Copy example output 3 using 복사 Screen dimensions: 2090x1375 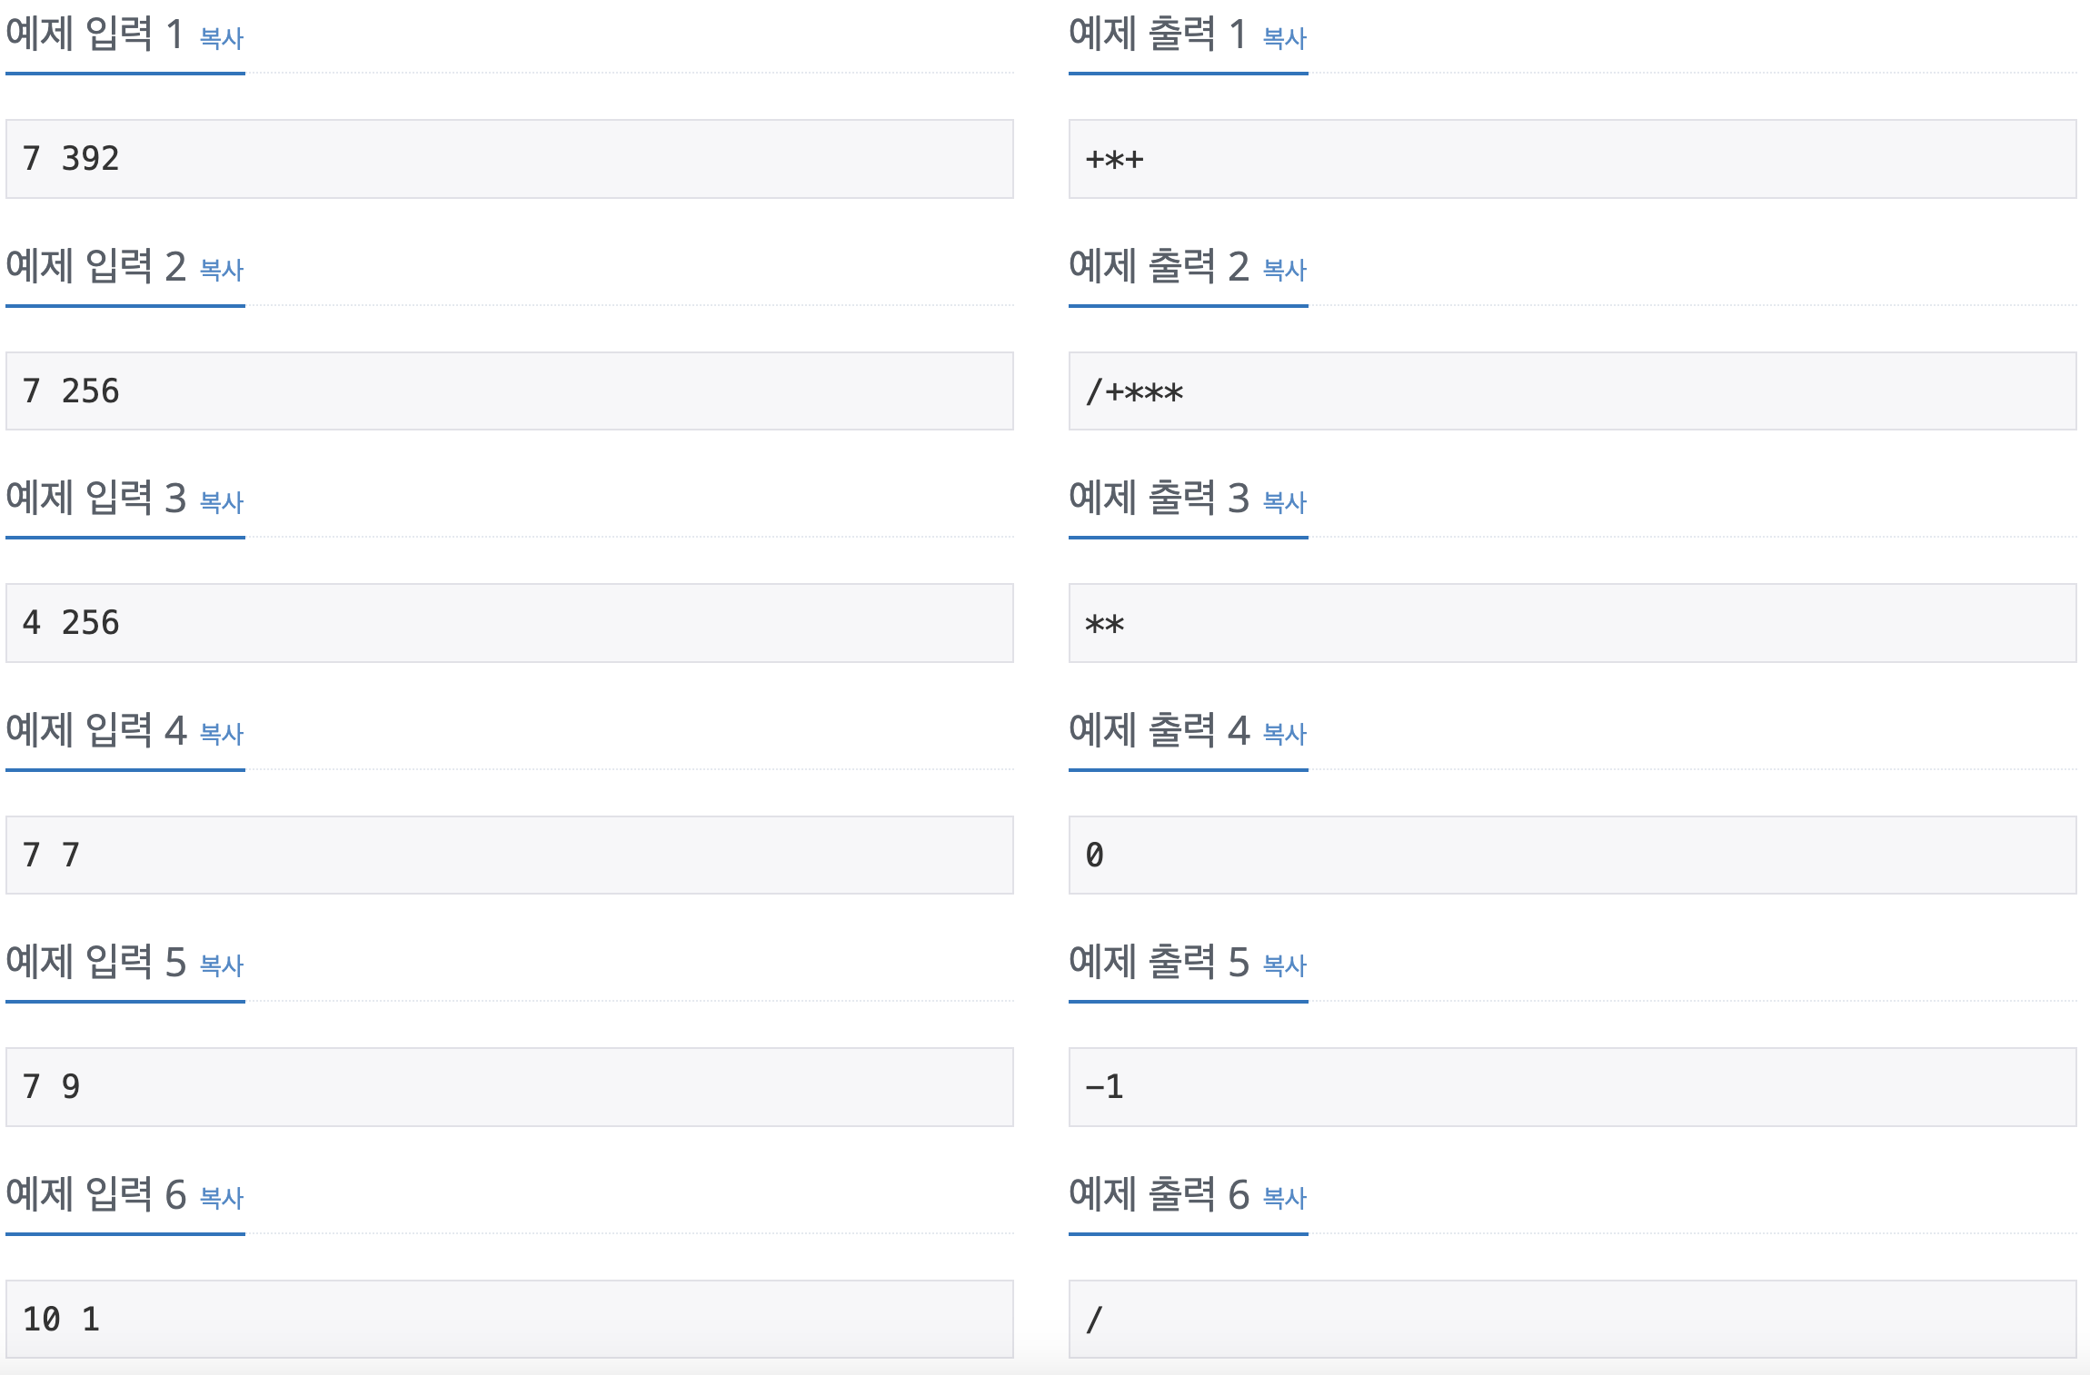click(x=1285, y=502)
